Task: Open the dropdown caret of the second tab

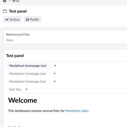Action: [55, 74]
